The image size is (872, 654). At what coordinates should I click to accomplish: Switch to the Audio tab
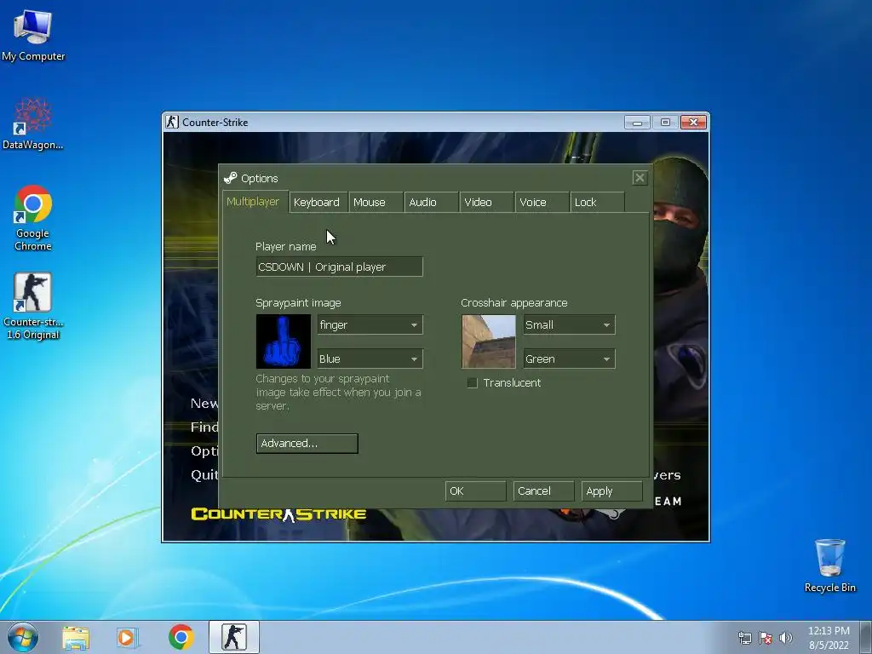(x=432, y=203)
